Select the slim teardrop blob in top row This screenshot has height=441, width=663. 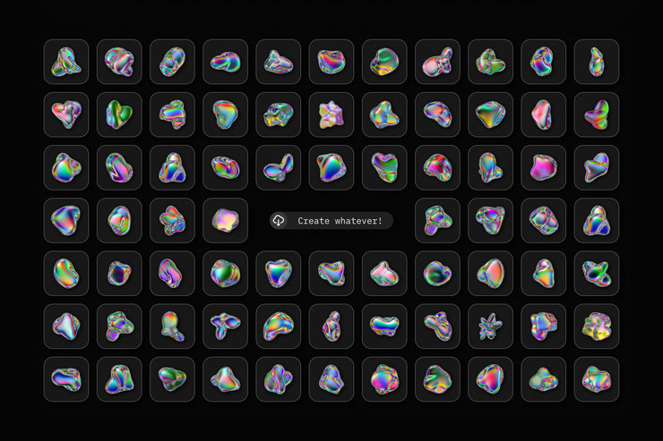tap(596, 62)
